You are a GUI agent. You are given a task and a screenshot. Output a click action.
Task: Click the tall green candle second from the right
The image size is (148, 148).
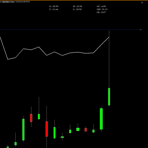101,119
